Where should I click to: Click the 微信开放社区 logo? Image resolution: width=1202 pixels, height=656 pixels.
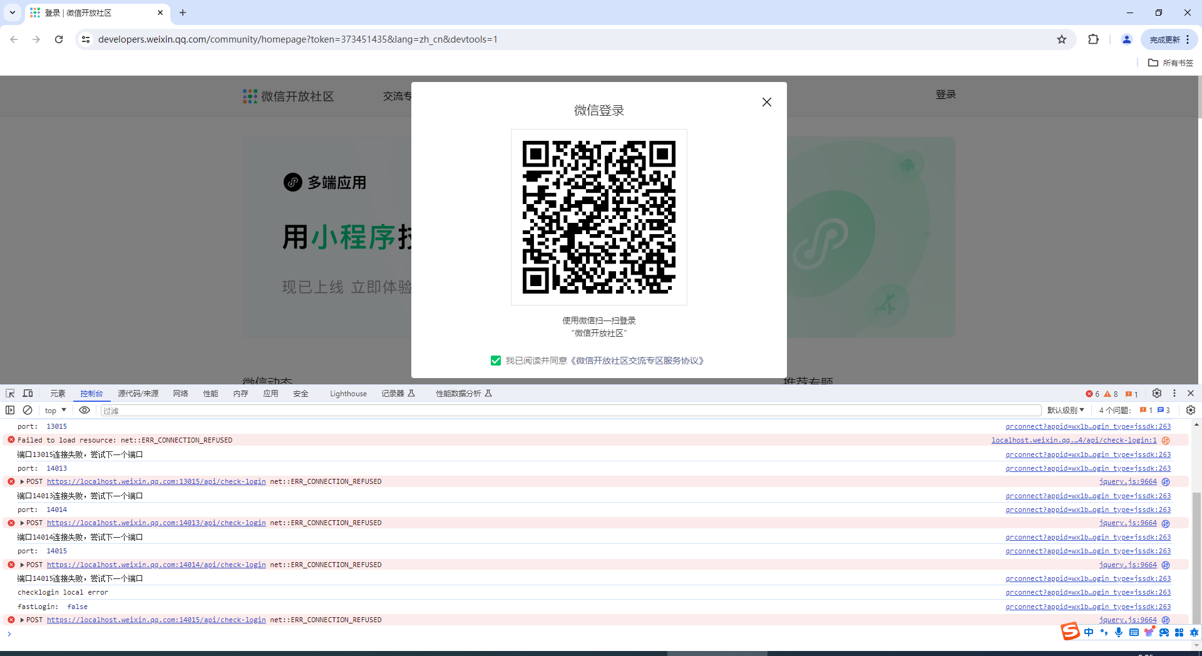pos(288,96)
